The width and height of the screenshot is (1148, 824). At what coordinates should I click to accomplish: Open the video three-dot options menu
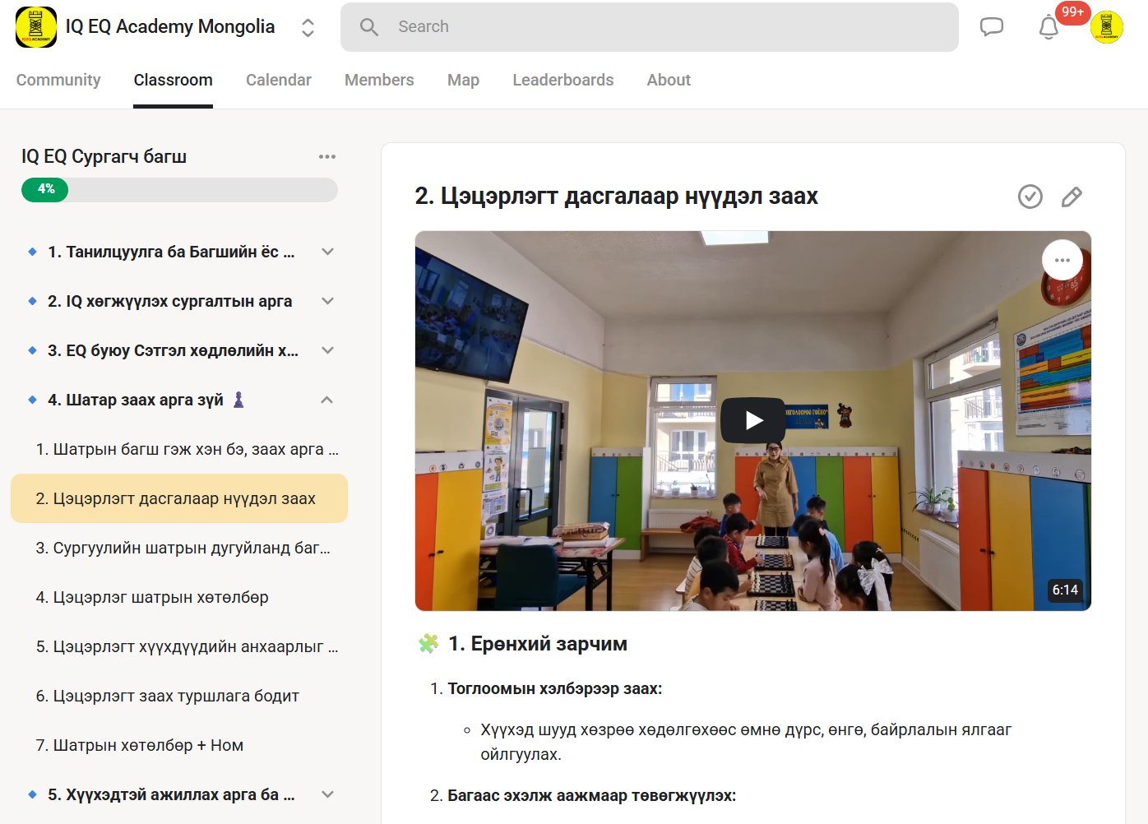coord(1062,260)
